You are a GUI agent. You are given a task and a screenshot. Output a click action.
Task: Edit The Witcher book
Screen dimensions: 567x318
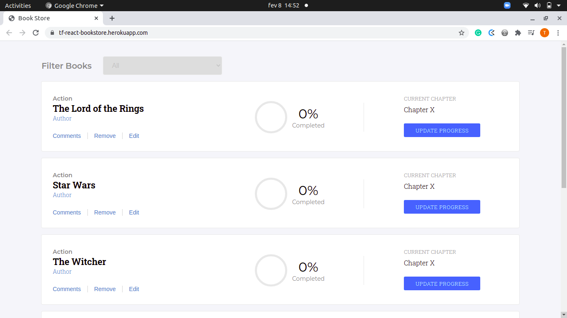[134, 289]
